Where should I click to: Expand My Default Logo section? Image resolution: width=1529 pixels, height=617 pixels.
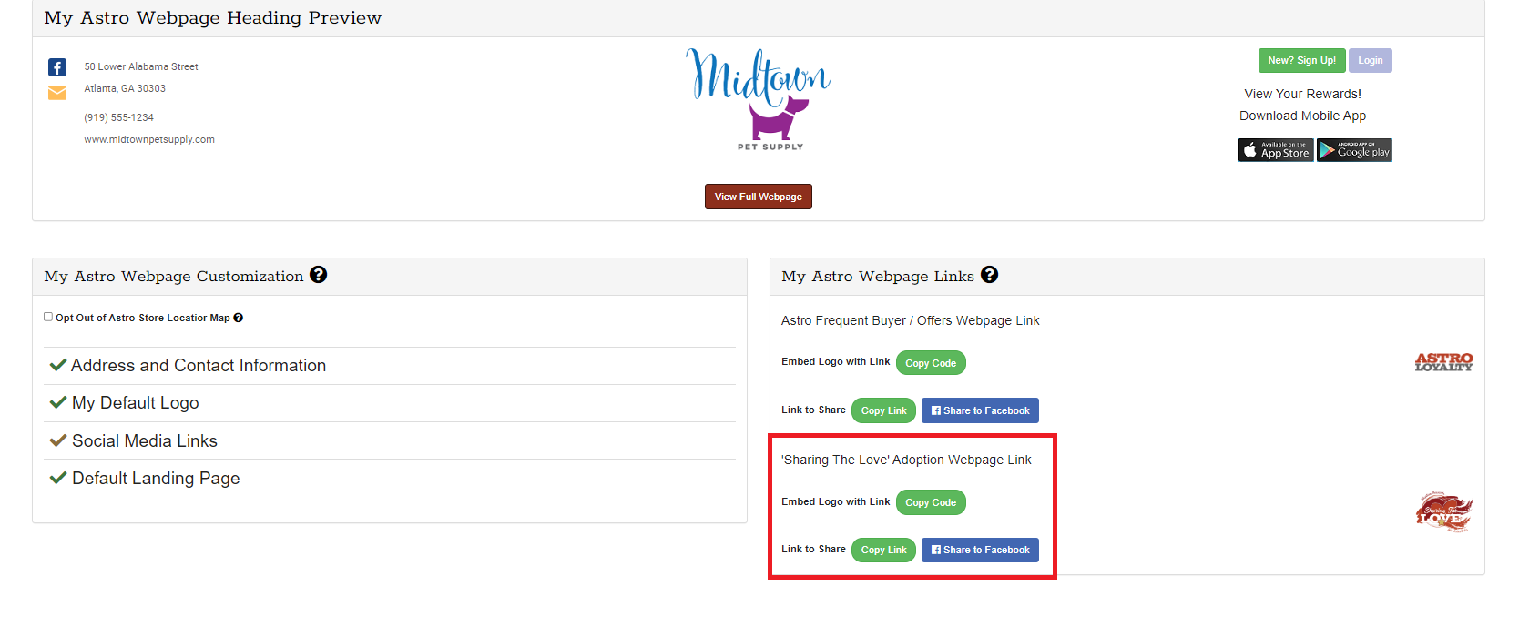tap(135, 403)
